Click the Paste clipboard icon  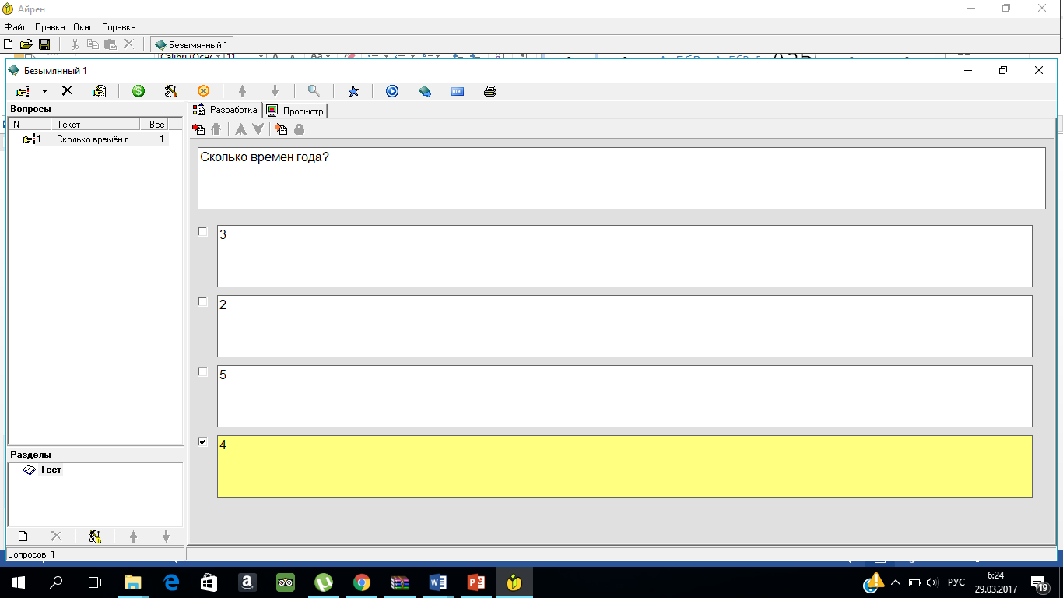(x=111, y=44)
